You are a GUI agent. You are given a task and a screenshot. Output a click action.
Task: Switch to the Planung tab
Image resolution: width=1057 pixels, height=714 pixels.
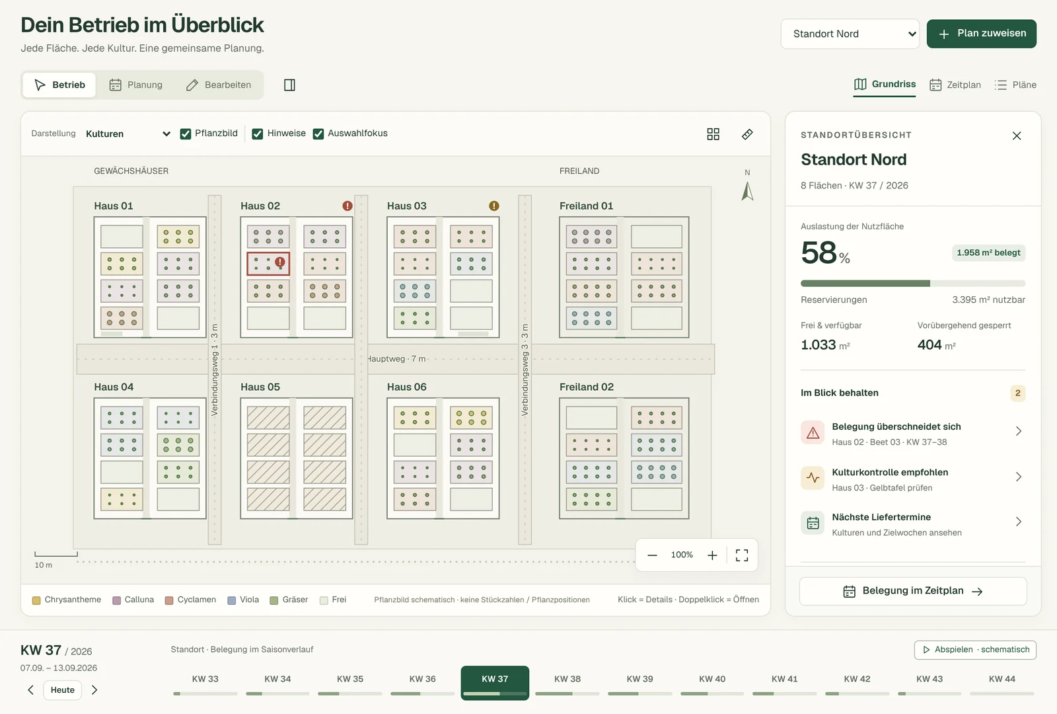136,85
